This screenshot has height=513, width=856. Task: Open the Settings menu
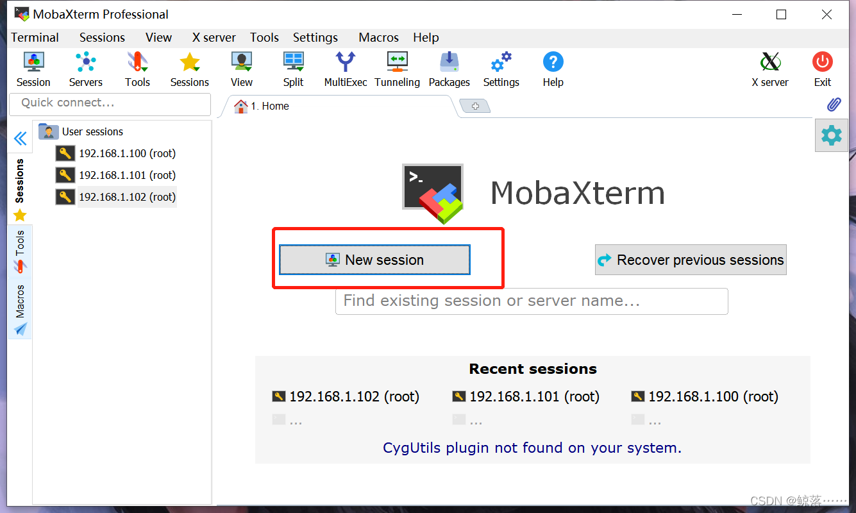click(315, 37)
